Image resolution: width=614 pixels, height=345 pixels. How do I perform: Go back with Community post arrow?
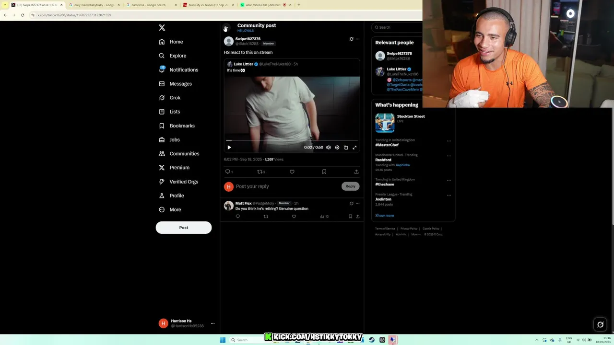(226, 28)
